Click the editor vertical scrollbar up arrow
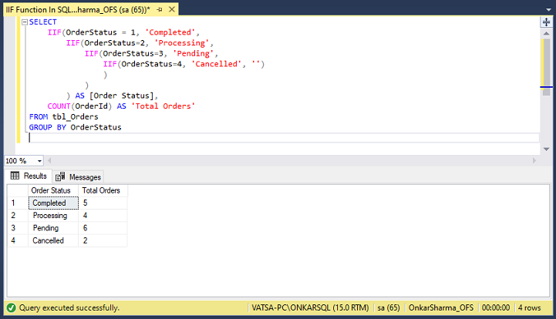 point(546,33)
